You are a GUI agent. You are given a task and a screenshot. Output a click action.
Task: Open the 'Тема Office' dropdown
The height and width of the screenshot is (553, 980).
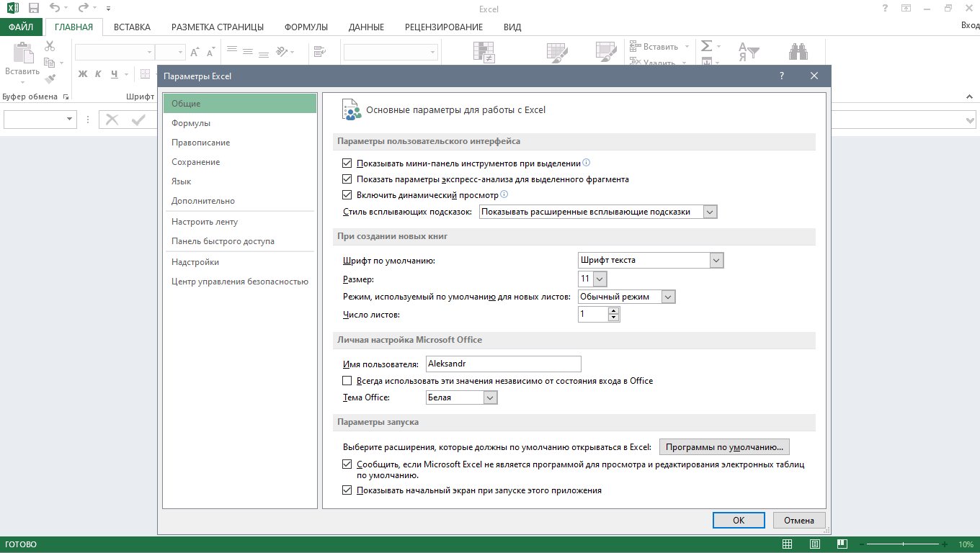[489, 397]
